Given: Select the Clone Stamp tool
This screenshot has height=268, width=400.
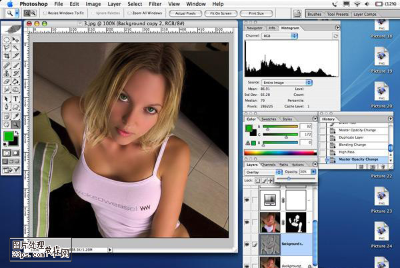Looking at the screenshot, I should [7, 73].
